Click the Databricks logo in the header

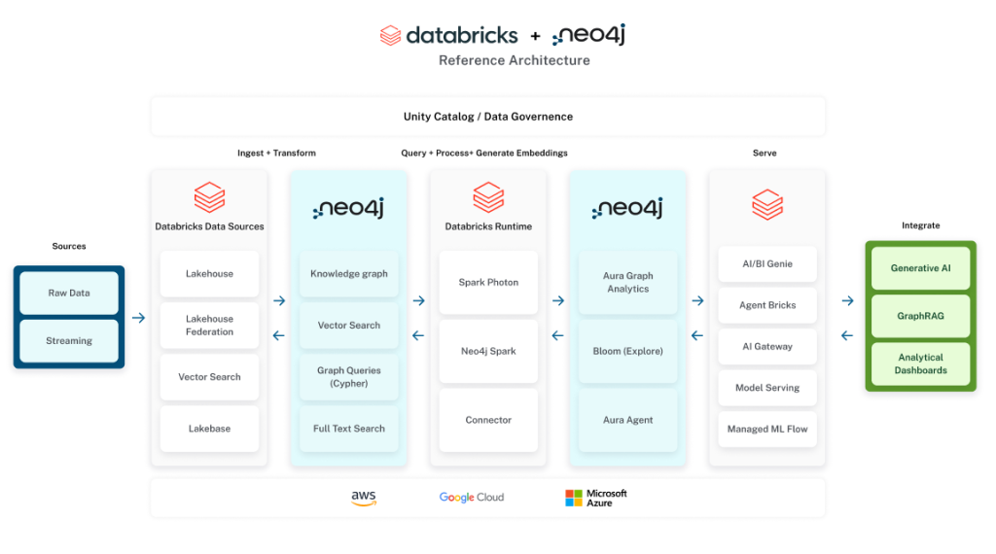click(x=447, y=36)
